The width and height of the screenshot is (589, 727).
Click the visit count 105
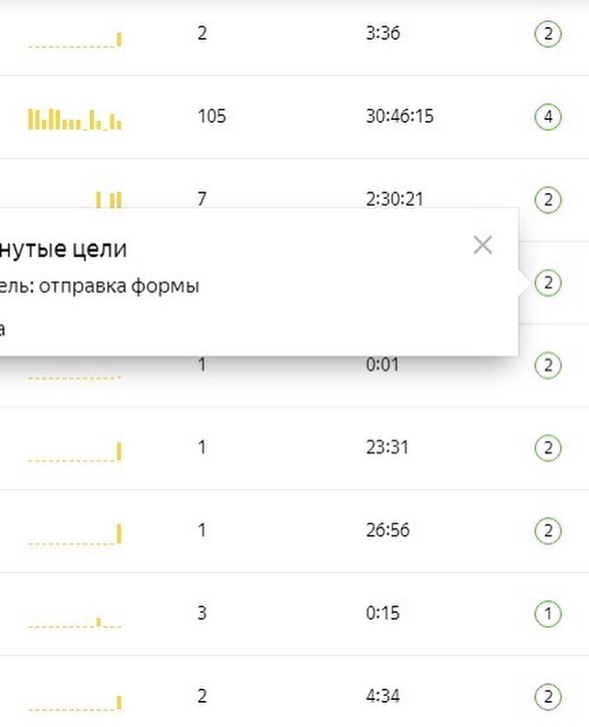(x=211, y=117)
